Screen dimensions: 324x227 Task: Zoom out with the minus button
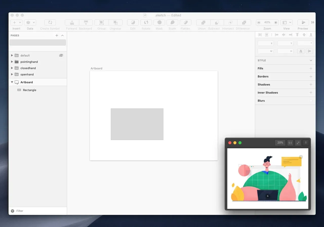tap(259, 22)
